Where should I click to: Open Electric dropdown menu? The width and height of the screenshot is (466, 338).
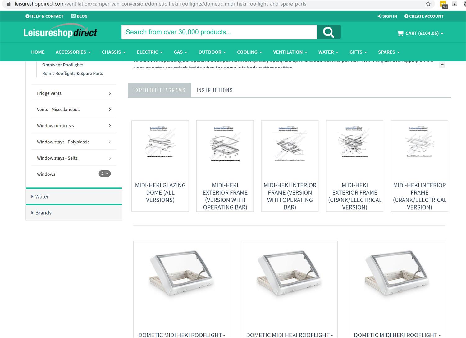[x=150, y=52]
